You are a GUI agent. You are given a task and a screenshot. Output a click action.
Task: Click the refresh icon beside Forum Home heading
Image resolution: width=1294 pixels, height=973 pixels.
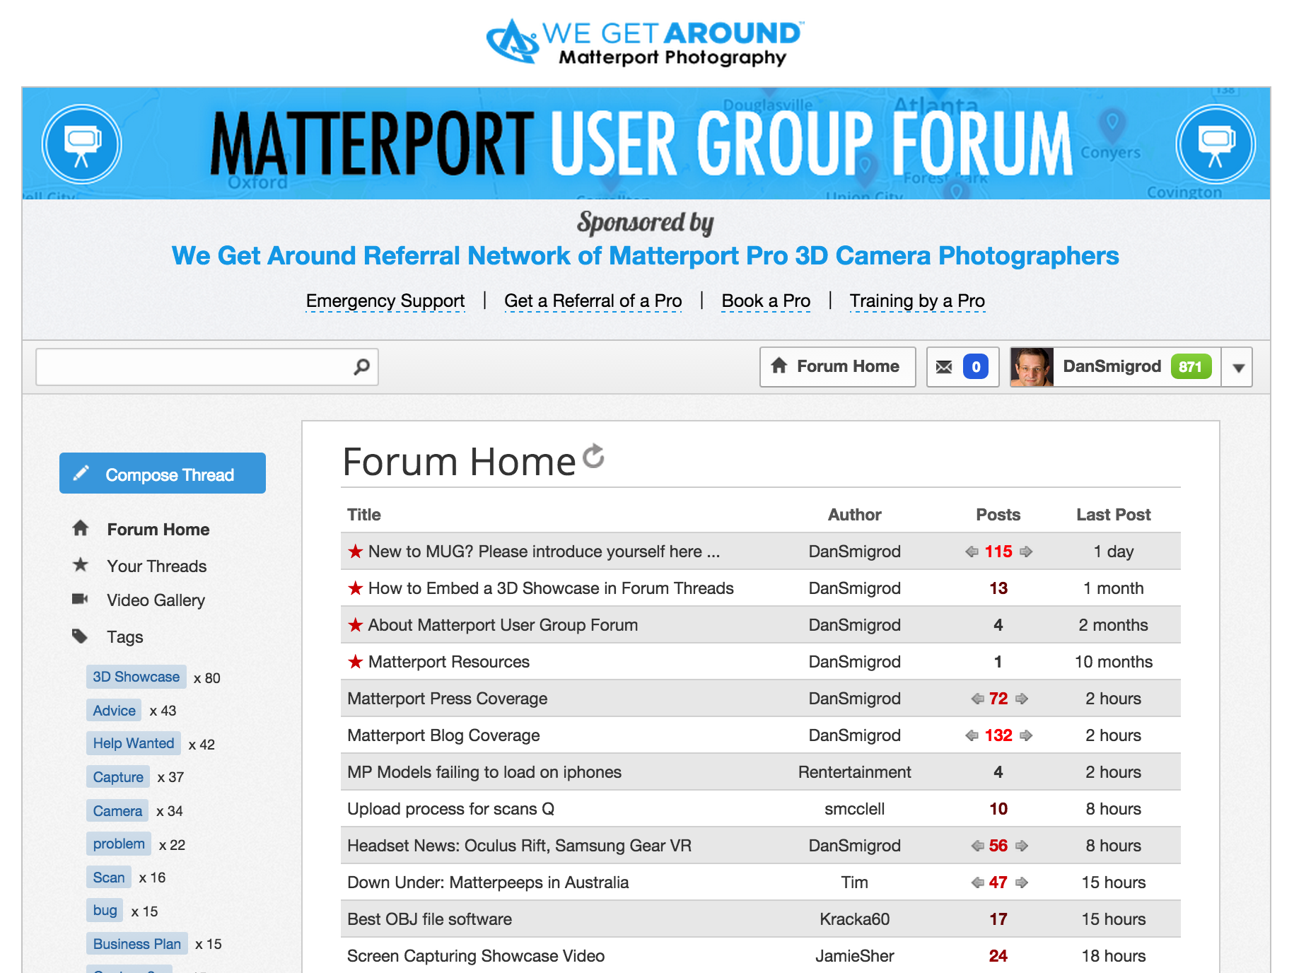(594, 456)
